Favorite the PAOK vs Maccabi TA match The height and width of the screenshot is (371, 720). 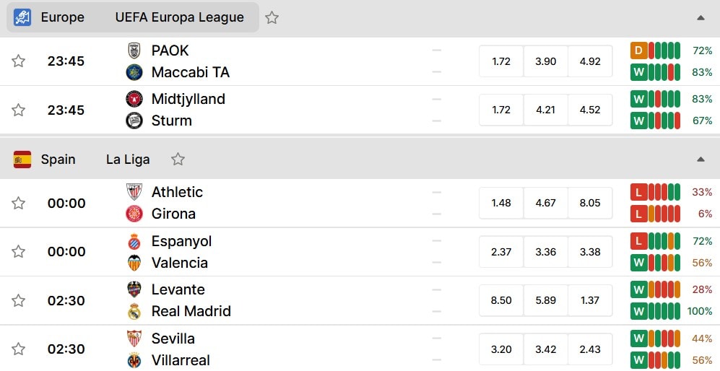pos(18,61)
